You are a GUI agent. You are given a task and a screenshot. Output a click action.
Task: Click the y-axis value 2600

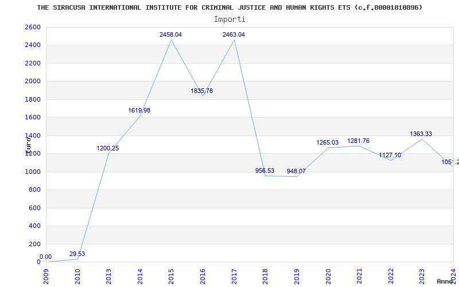point(33,27)
